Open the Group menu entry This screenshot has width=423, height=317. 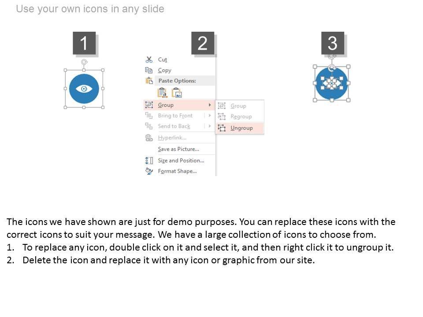(x=179, y=105)
